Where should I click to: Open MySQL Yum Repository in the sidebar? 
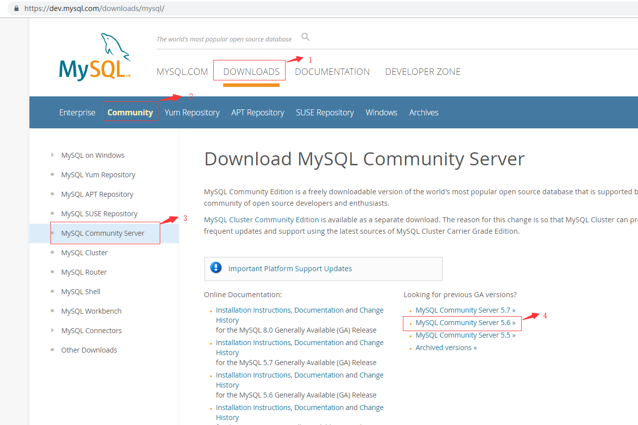click(98, 174)
